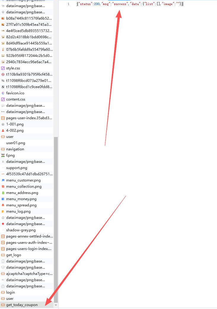Click the thumbnail icon beside menu_spread.png
This screenshot has height=309, width=217.
tap(3, 205)
